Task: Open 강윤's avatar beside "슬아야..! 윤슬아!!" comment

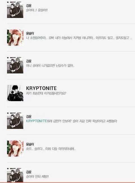Action: [15, 10]
